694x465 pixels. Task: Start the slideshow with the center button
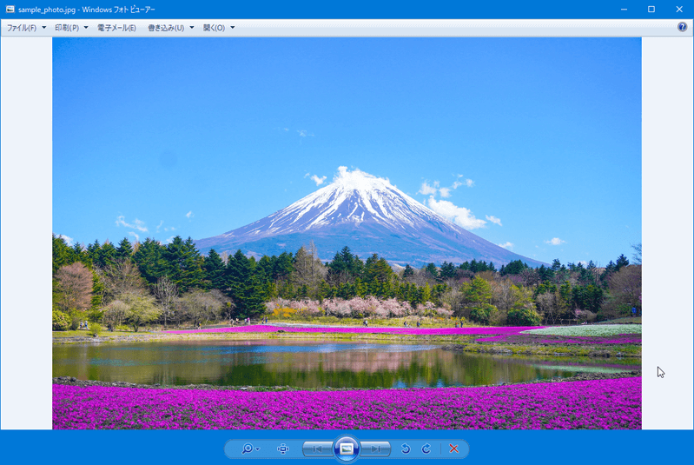(x=347, y=448)
